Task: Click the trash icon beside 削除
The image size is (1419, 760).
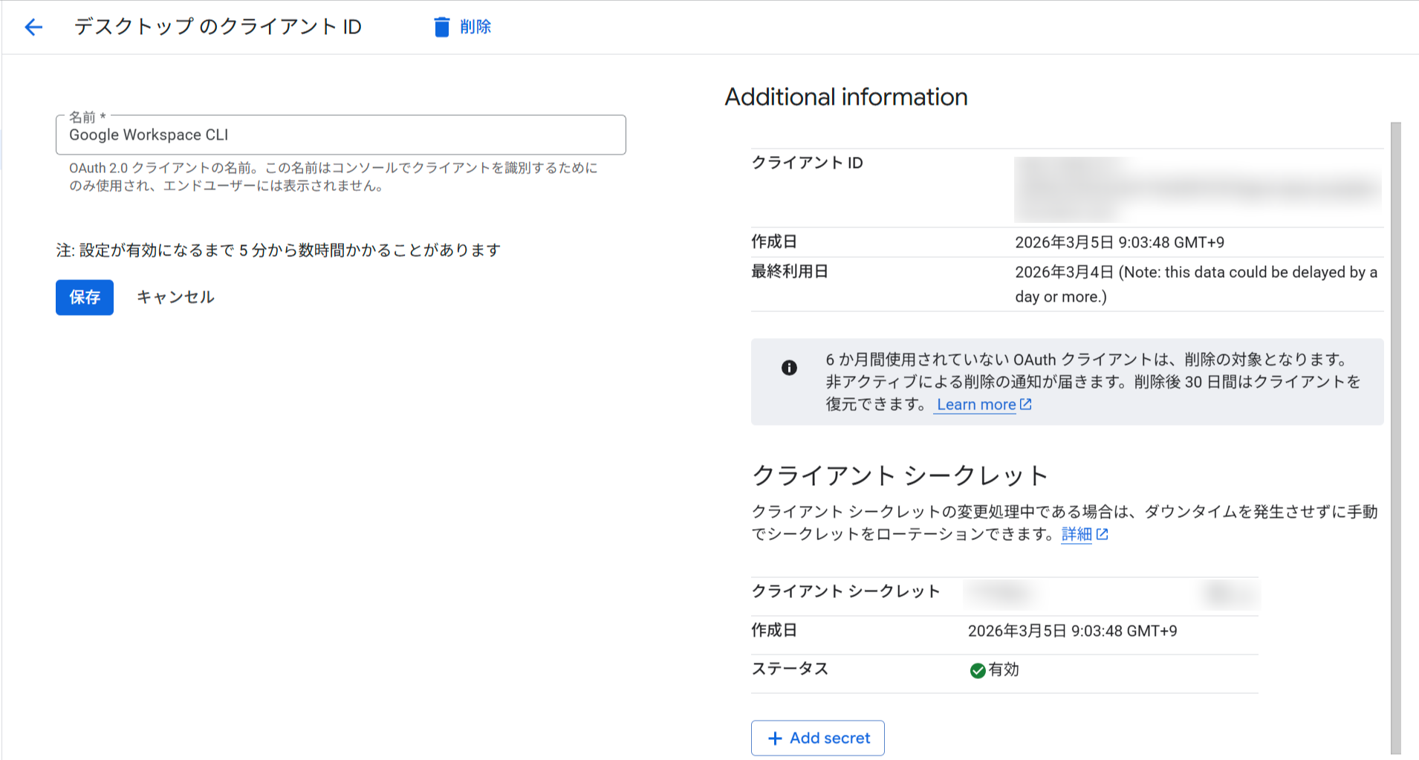Action: (x=441, y=26)
